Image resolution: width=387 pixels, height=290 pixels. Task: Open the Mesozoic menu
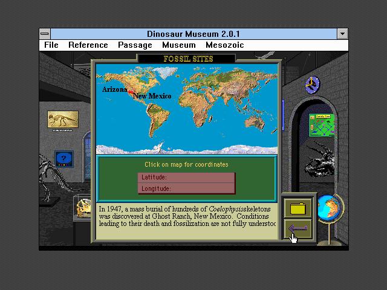tap(225, 45)
